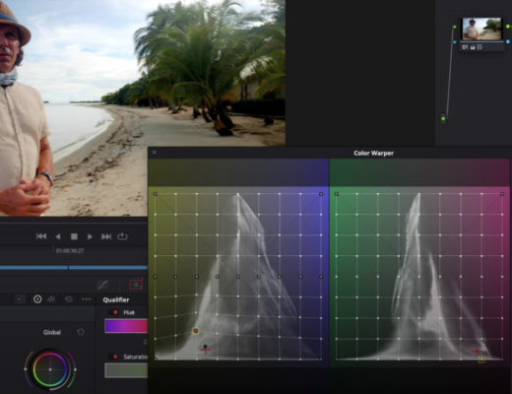Select the top-right corner point of right grid

click(x=502, y=194)
